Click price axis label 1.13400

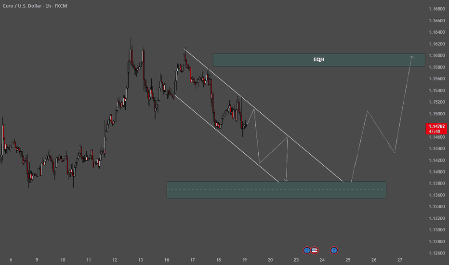click(x=436, y=206)
